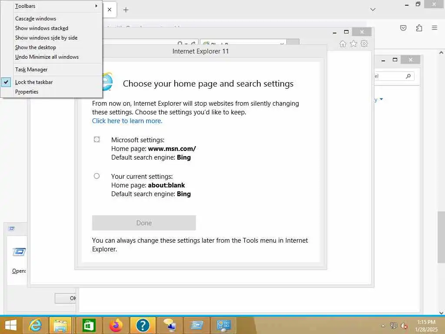The width and height of the screenshot is (445, 334).
Task: Open the Firefox hamburger application menu
Action: tap(435, 27)
